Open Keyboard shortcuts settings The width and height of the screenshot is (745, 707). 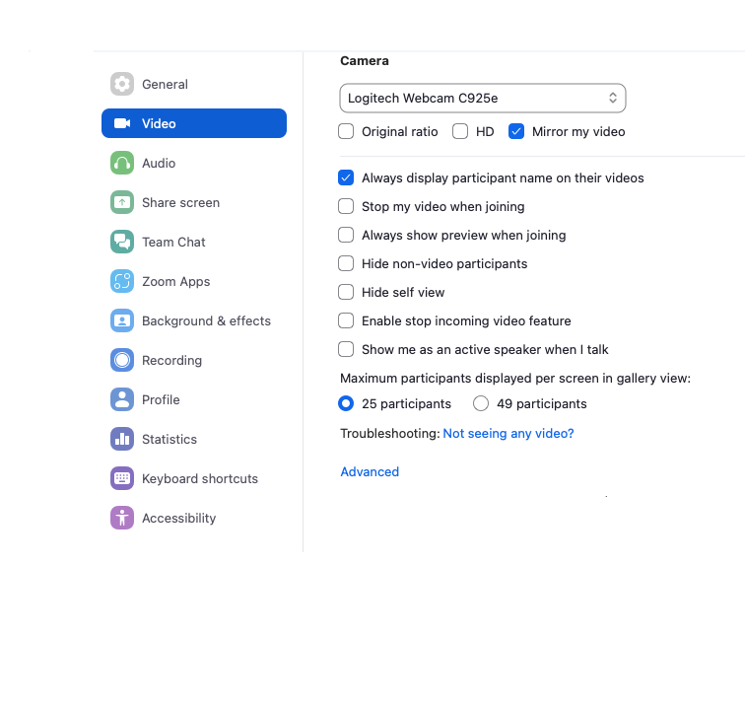(194, 479)
